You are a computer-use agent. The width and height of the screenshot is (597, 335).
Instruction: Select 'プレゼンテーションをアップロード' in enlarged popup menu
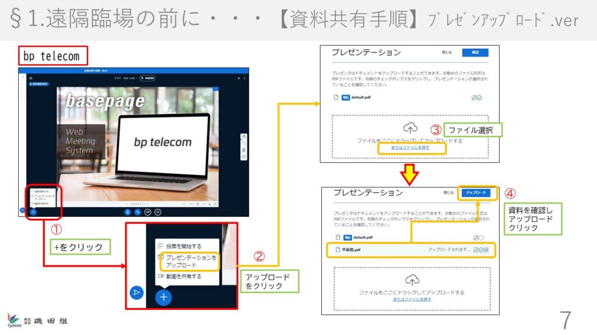click(x=191, y=261)
